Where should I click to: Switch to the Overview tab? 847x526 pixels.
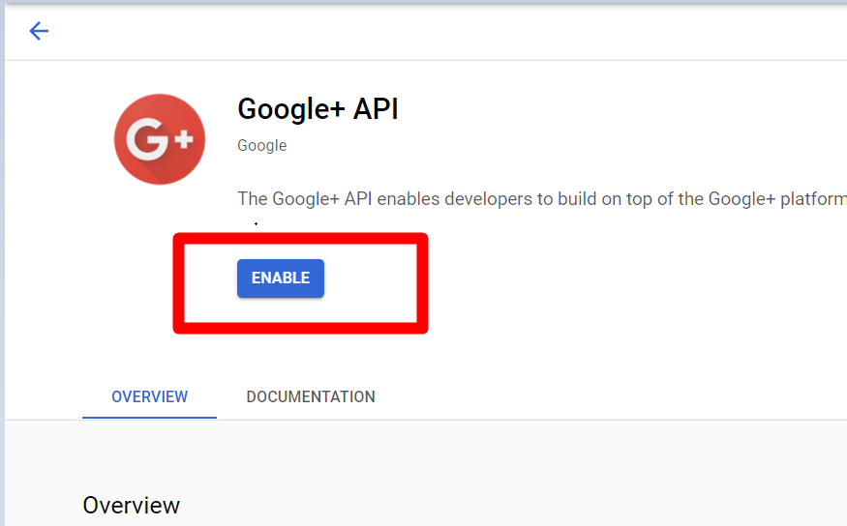click(150, 397)
